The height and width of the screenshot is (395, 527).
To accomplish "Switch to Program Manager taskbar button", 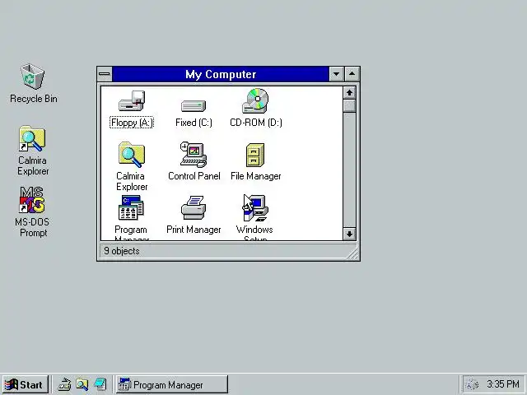I will [172, 384].
